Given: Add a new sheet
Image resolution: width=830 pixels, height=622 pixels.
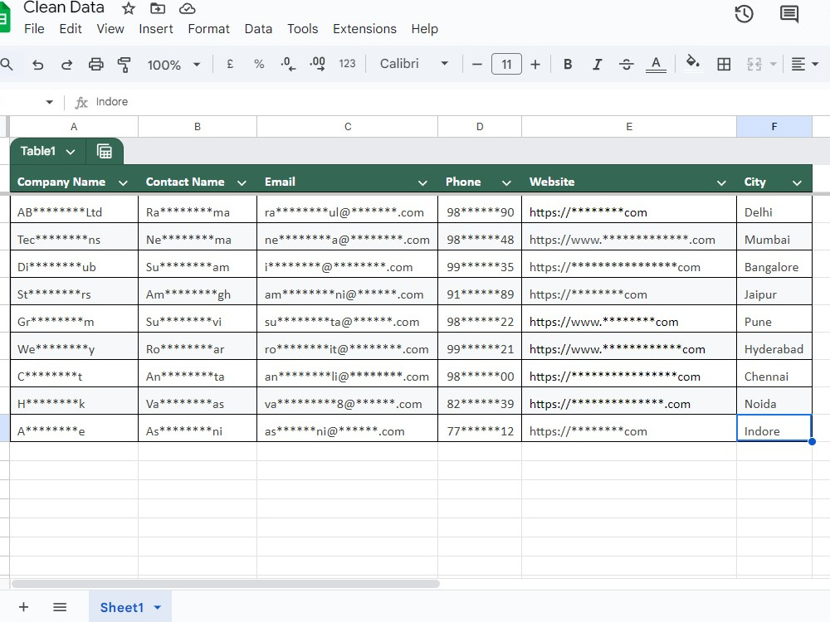Looking at the screenshot, I should coord(23,607).
